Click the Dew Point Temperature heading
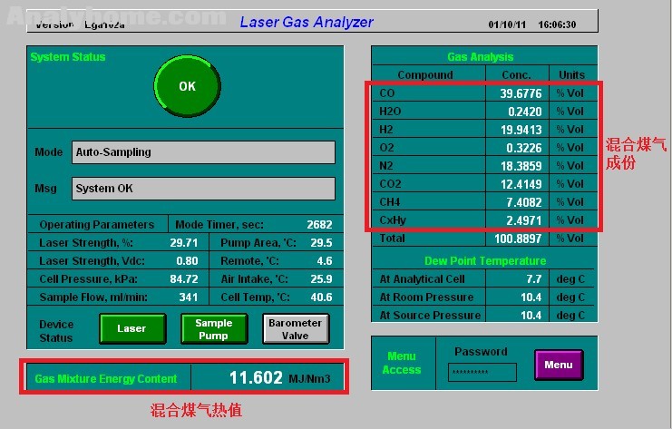 pyautogui.click(x=485, y=261)
